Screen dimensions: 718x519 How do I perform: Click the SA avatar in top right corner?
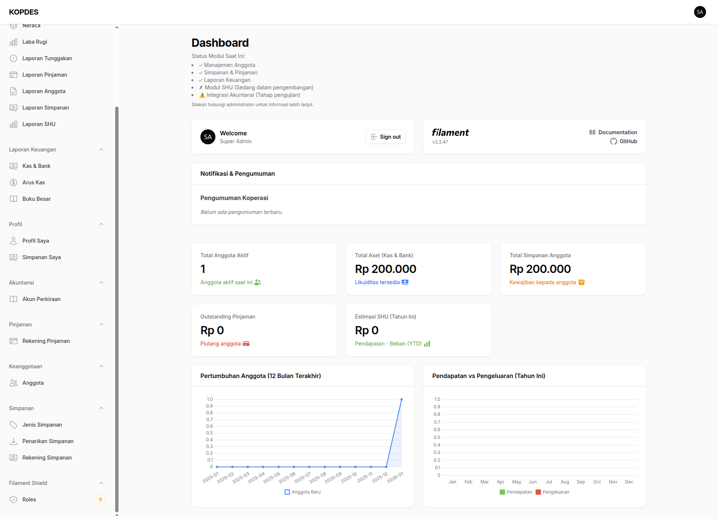point(700,12)
